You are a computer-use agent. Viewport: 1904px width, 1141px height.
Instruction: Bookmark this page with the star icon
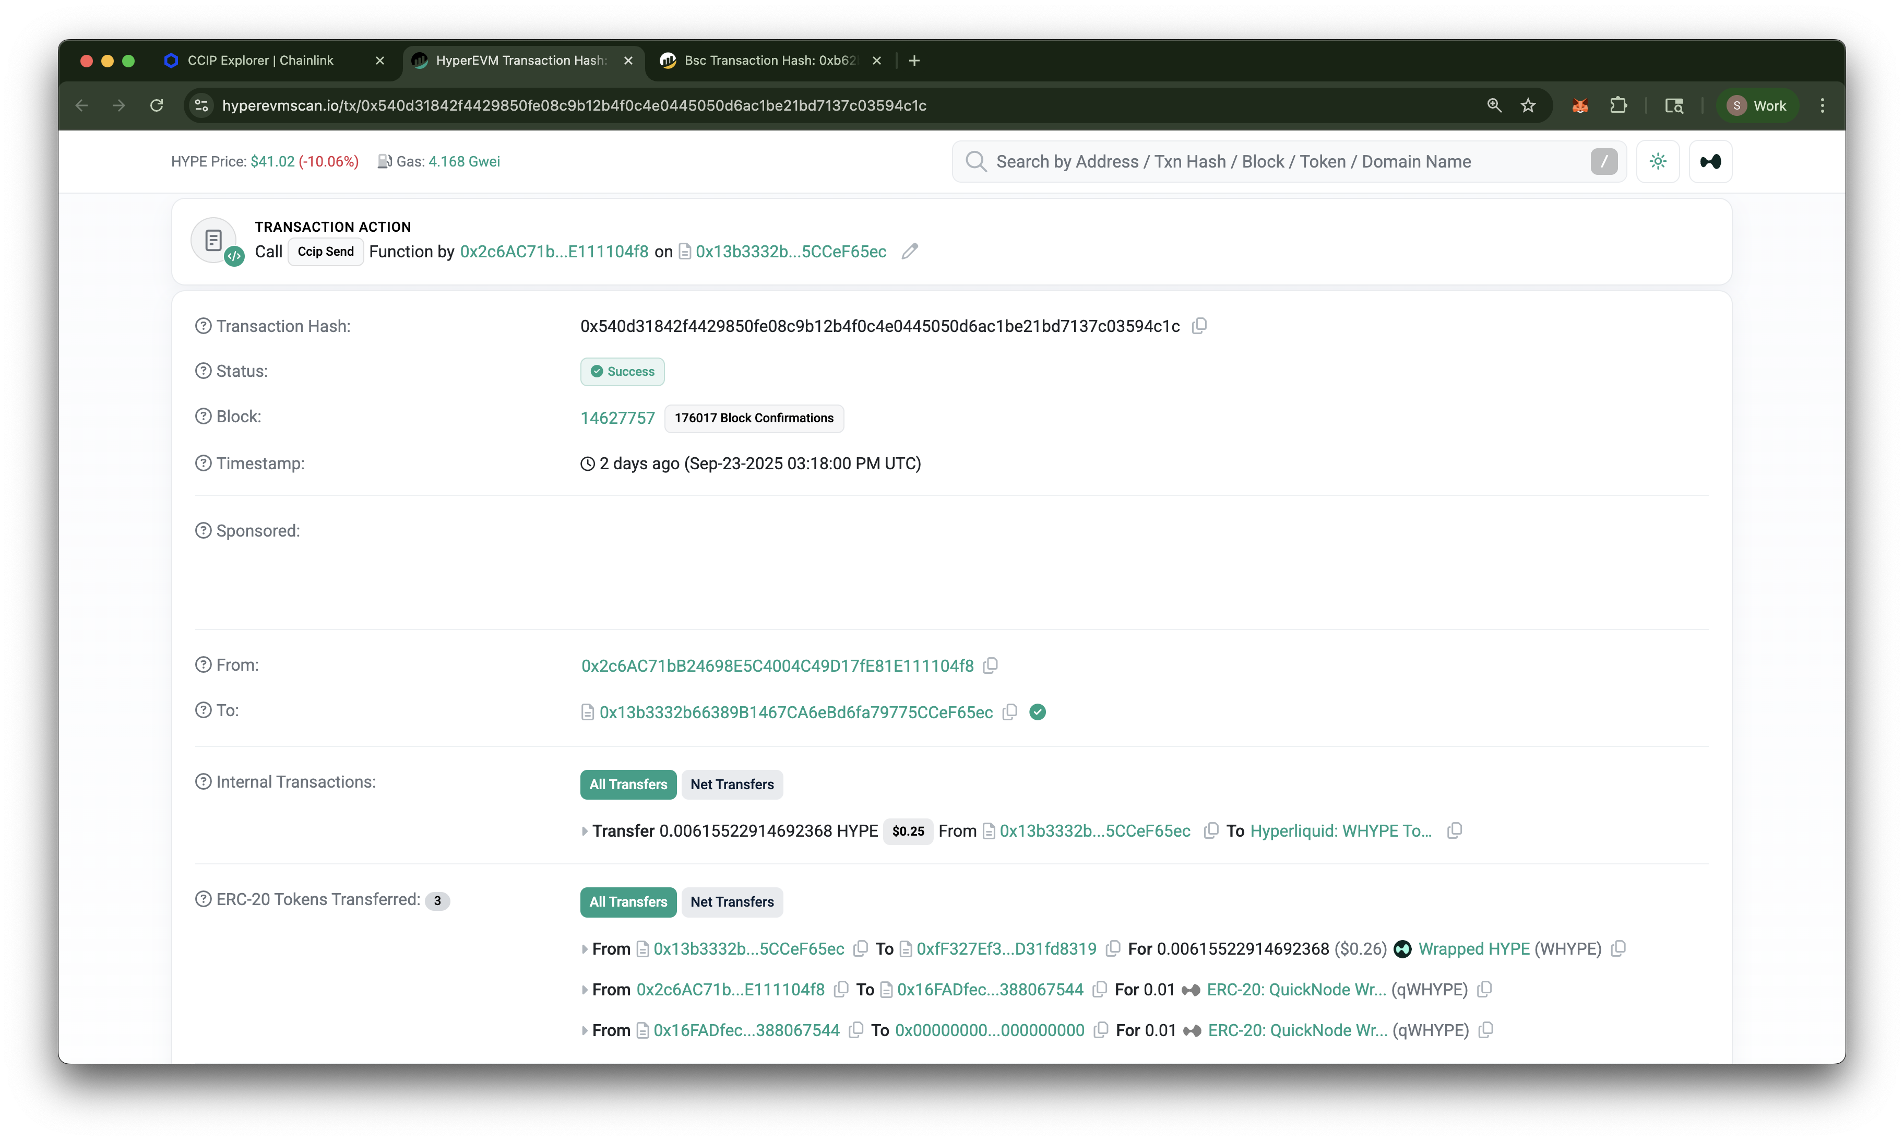point(1528,105)
